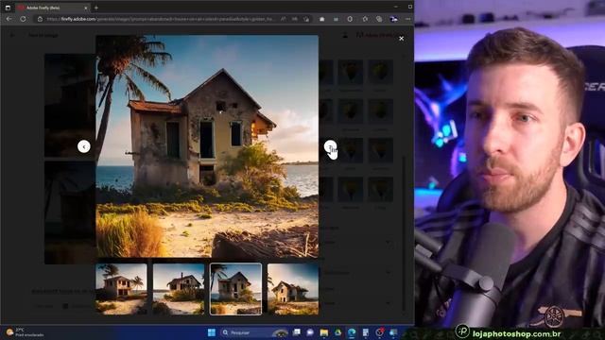Screen dimensions: 605x340
Task: Open File Explorer from the taskbar
Action: tap(324, 332)
